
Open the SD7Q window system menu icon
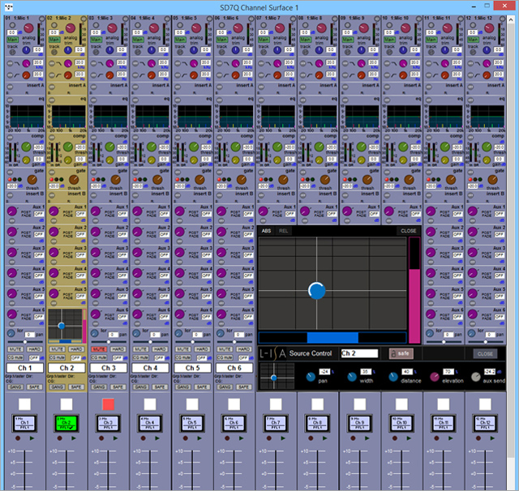[x=9, y=7]
